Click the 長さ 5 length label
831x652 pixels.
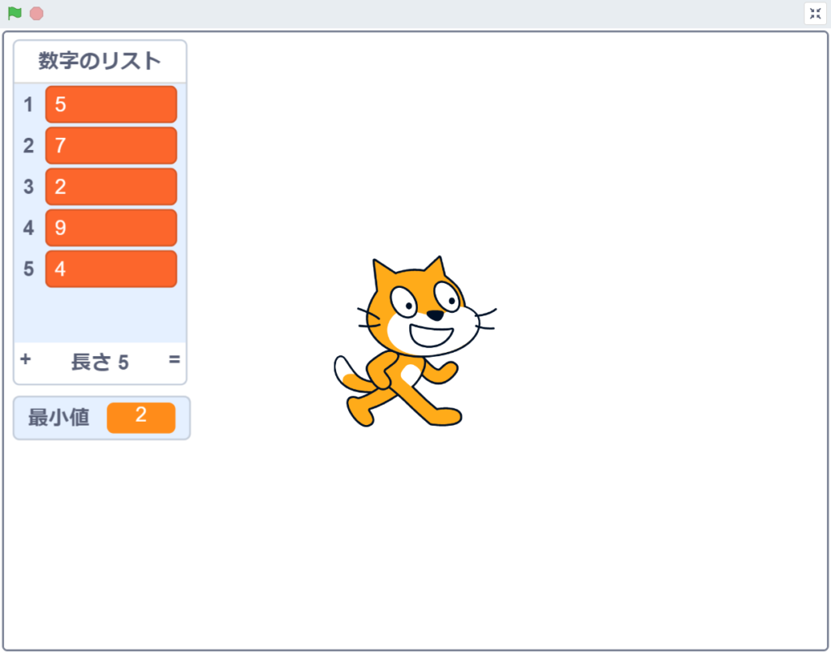point(100,362)
